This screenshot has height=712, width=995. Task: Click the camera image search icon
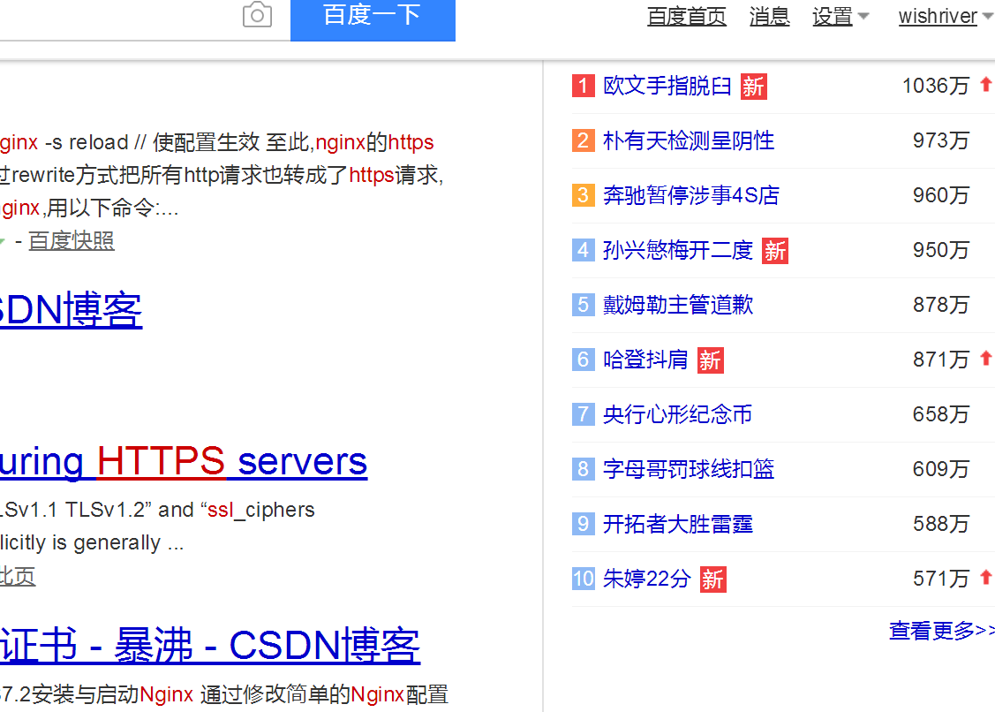pos(257,15)
